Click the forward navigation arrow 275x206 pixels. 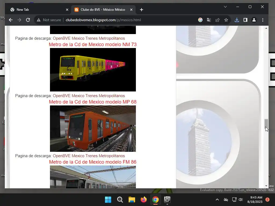pyautogui.click(x=19, y=20)
